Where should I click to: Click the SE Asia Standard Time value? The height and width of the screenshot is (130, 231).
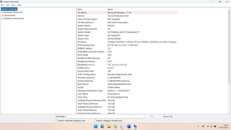[x=118, y=97]
